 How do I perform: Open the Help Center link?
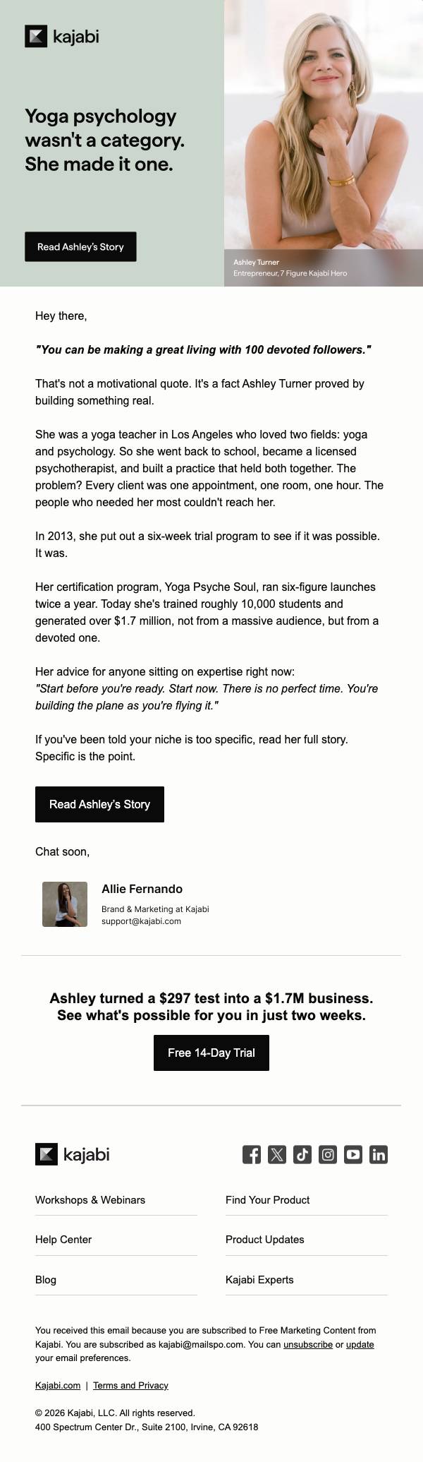[63, 1239]
